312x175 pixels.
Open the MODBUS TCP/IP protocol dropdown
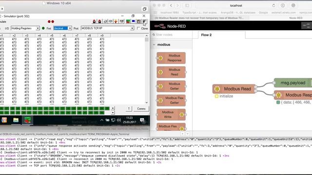[107, 28]
